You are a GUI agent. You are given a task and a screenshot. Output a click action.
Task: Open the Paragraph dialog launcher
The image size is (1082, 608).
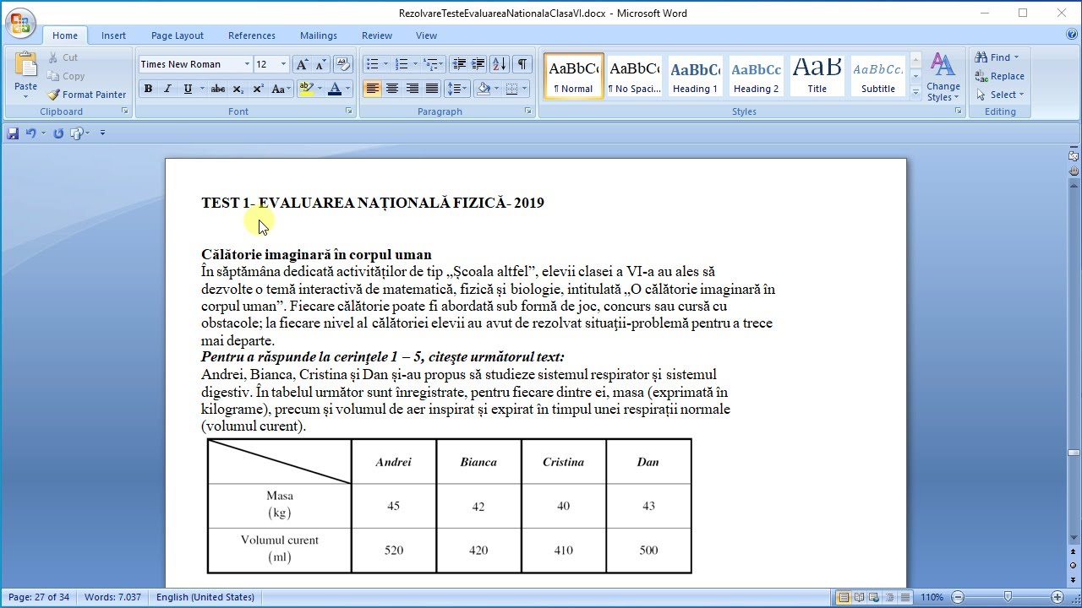pyautogui.click(x=528, y=111)
